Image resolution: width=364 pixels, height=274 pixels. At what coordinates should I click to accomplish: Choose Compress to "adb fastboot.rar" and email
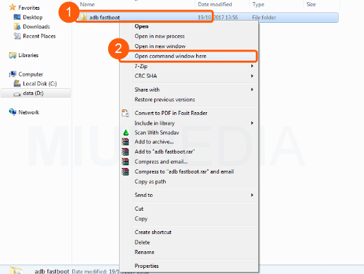point(189,171)
